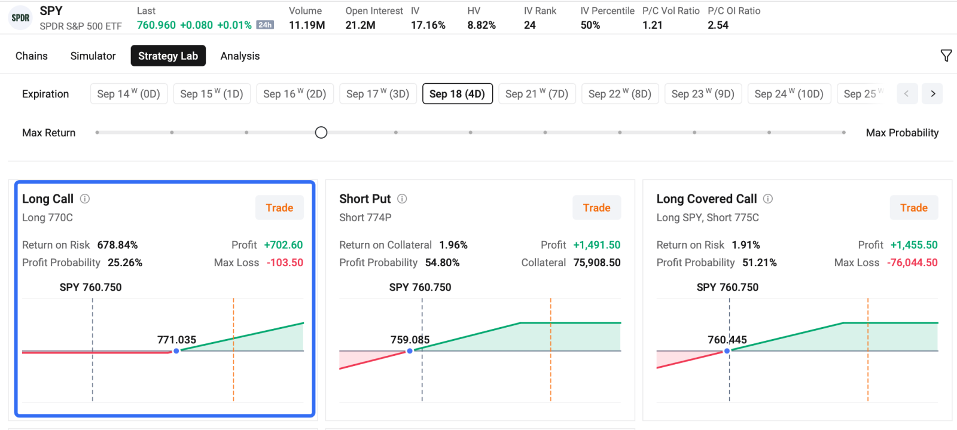Select Sep 23 (9D) expiration
The height and width of the screenshot is (430, 957).
click(x=703, y=94)
